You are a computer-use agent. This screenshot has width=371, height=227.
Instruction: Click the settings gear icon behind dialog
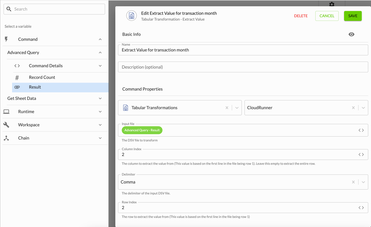click(x=332, y=4)
